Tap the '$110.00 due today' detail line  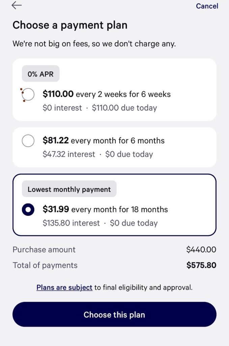pyautogui.click(x=124, y=108)
